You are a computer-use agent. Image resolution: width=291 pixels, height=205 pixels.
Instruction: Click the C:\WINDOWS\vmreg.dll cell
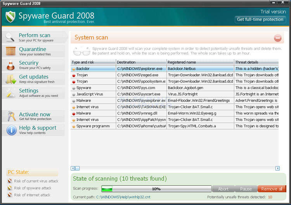point(141,113)
